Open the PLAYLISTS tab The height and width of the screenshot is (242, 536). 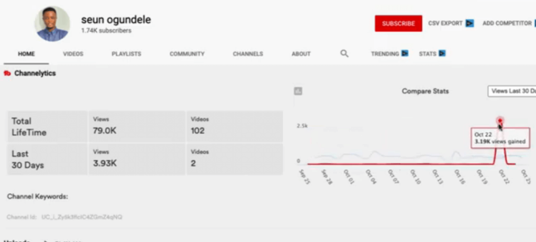(x=126, y=54)
